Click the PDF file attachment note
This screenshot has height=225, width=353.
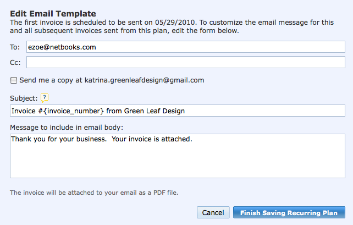[x=94, y=193]
